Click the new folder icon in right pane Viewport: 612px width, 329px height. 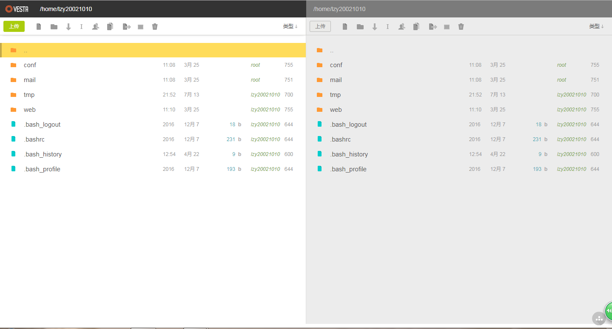pos(360,27)
